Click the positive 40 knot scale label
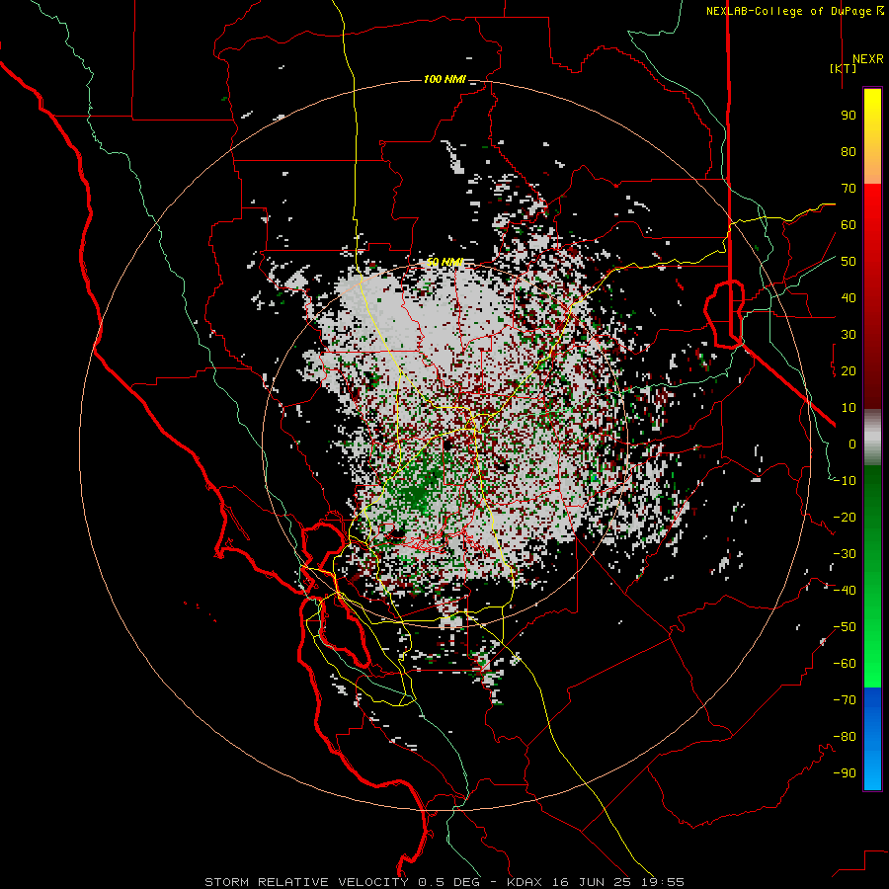 (849, 298)
